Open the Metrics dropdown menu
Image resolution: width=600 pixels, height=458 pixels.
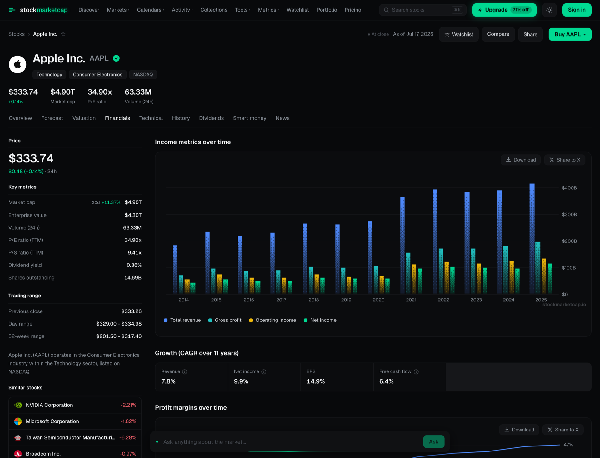point(268,10)
